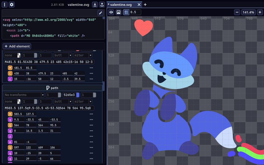The height and width of the screenshot is (165, 264).
Task: Open more options for M 481.5 row
Action: [x=91, y=68]
